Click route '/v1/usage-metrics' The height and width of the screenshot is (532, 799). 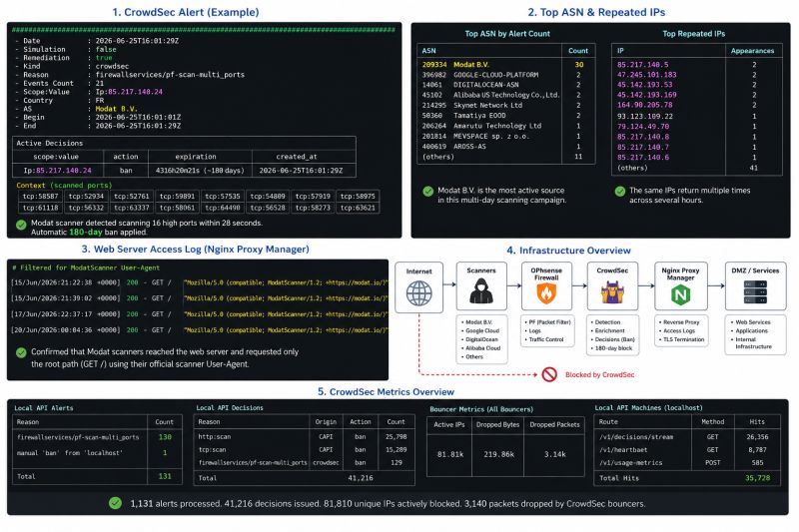630,463
